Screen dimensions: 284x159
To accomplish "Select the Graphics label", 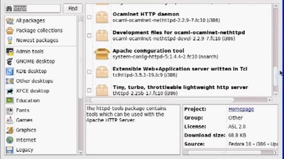I will [x=26, y=130].
